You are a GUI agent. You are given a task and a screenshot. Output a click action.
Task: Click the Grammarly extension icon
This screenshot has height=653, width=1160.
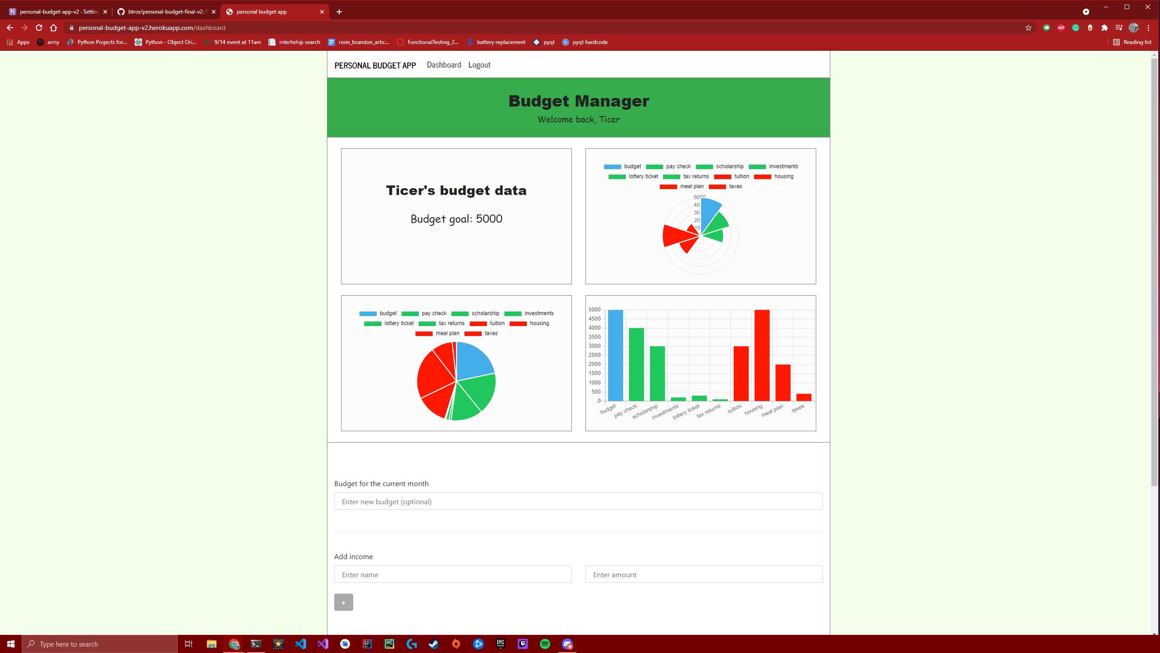[x=1075, y=28]
